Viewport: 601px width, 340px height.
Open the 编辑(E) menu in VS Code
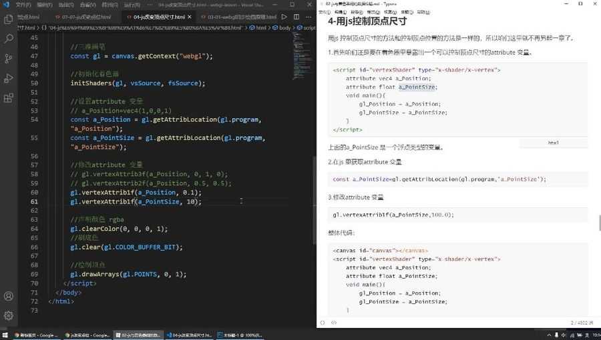click(45, 5)
